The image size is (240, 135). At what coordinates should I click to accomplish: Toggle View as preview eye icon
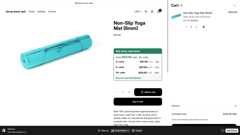pos(99,131)
